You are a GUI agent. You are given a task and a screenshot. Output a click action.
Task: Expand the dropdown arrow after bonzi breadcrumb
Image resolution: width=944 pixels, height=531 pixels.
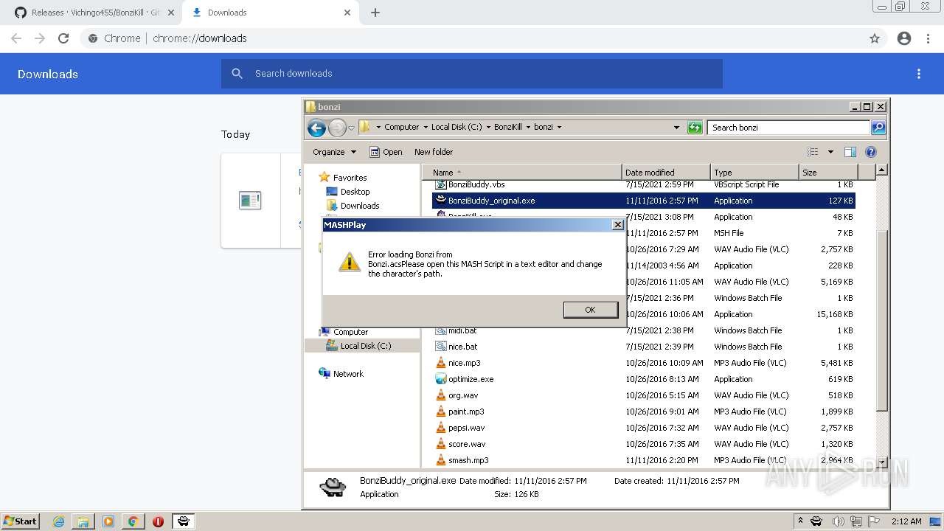[559, 127]
